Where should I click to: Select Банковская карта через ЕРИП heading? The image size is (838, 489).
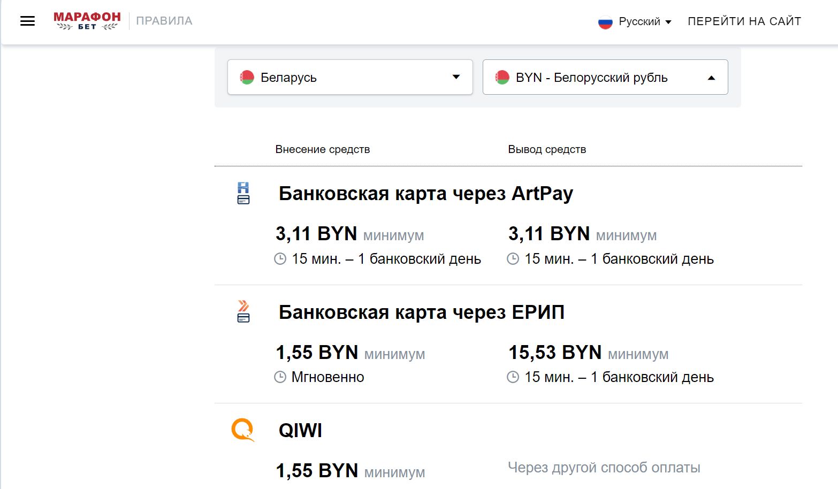point(422,312)
